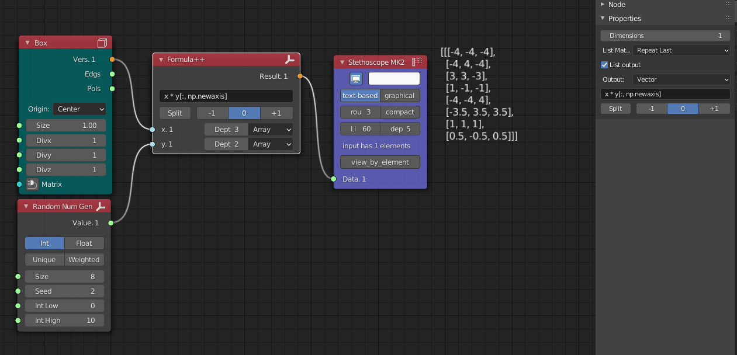
Task: Click the Random Num Gen wrench icon
Action: [101, 206]
